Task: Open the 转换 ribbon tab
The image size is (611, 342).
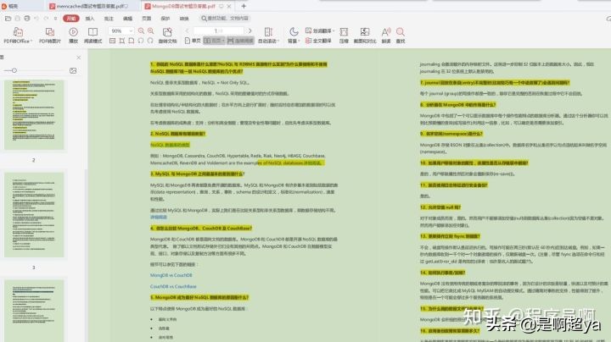Action: 184,19
